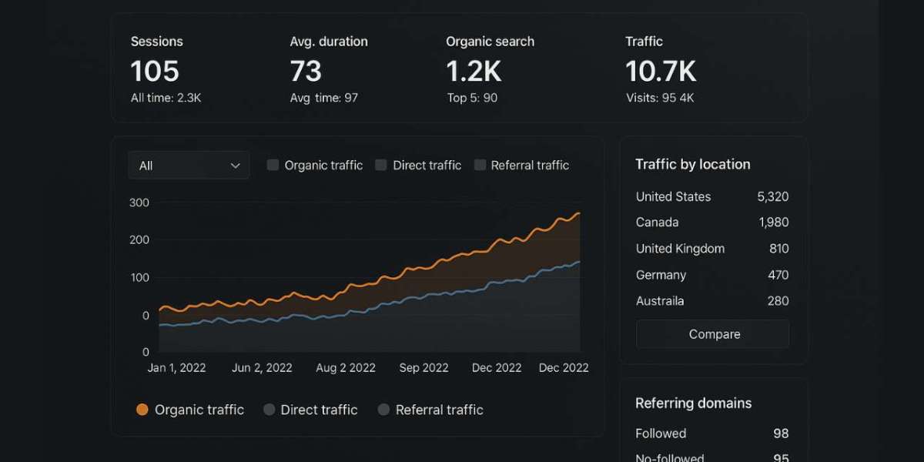The height and width of the screenshot is (462, 924).
Task: Click the gray Direct traffic legend dot
Action: click(x=269, y=410)
